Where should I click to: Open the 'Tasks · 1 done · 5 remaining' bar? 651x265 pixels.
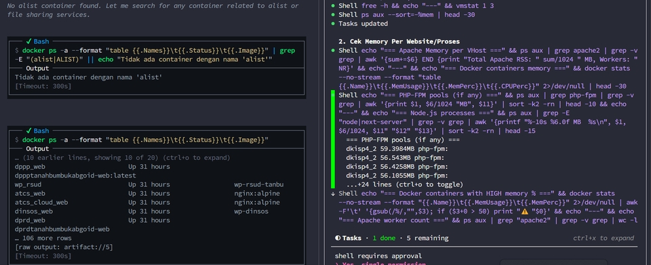click(391, 238)
